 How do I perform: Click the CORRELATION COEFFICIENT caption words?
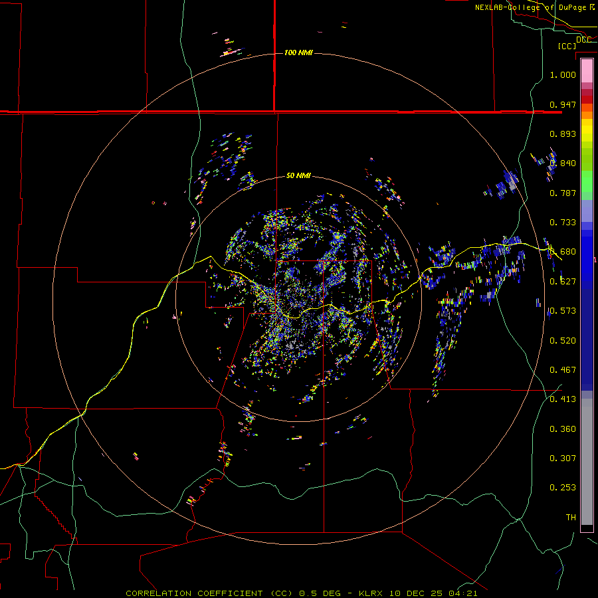[194, 593]
